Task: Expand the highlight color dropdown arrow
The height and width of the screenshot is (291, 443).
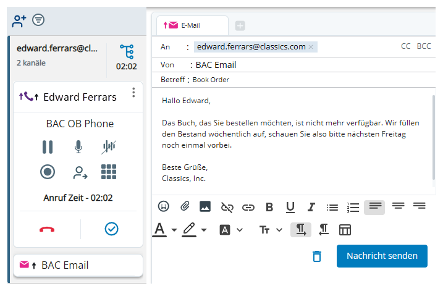Action: [204, 230]
